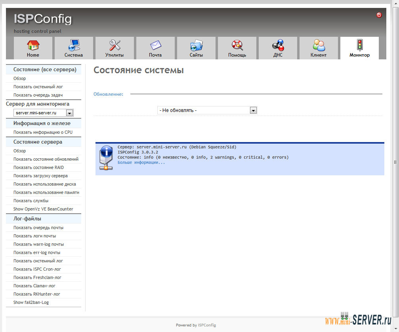The height and width of the screenshot is (332, 399).
Task: Open Показать службы
Action: pyautogui.click(x=31, y=201)
